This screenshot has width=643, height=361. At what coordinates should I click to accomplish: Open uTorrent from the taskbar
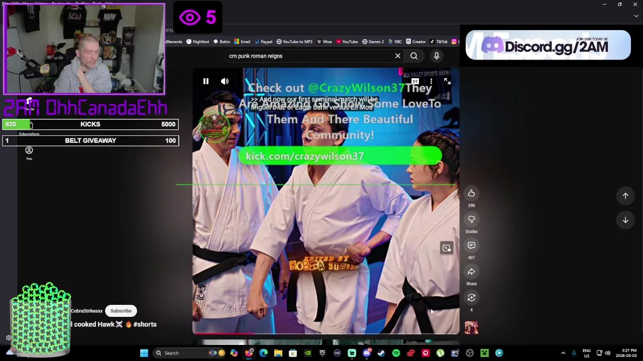click(x=440, y=353)
